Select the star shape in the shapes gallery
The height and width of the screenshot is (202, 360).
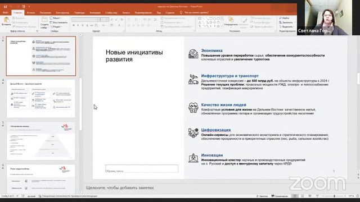(218, 26)
